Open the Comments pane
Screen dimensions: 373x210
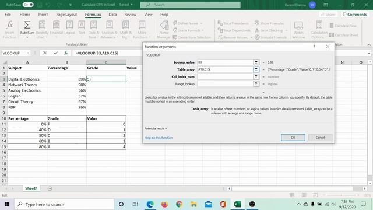point(355,14)
